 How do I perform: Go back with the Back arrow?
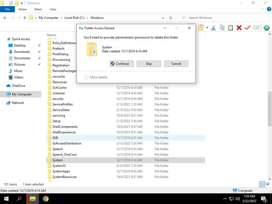coord(5,18)
